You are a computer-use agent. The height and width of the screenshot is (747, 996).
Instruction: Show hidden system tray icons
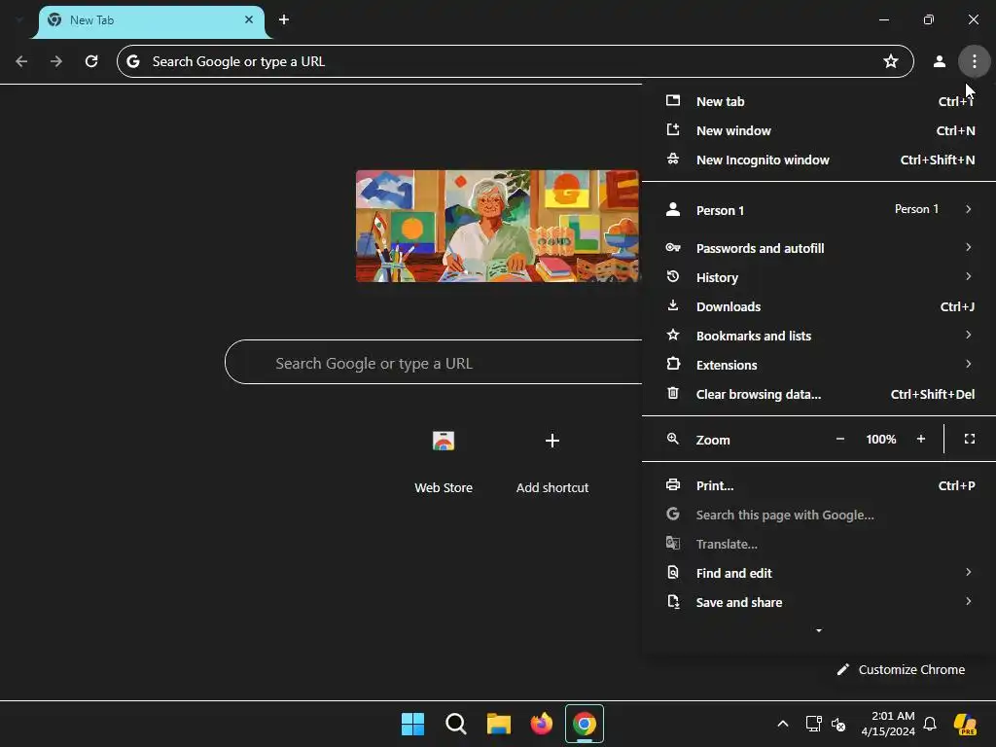(x=783, y=724)
